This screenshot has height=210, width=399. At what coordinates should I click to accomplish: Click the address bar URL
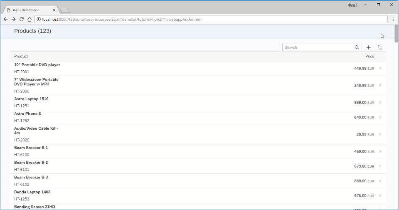(122, 20)
